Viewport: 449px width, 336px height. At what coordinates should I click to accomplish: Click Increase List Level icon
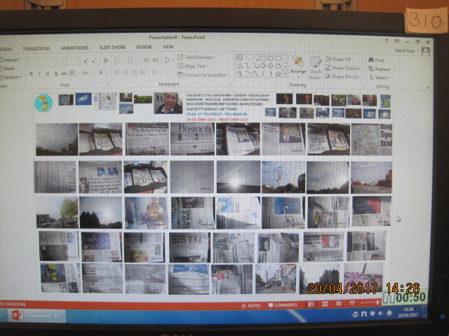(x=156, y=60)
